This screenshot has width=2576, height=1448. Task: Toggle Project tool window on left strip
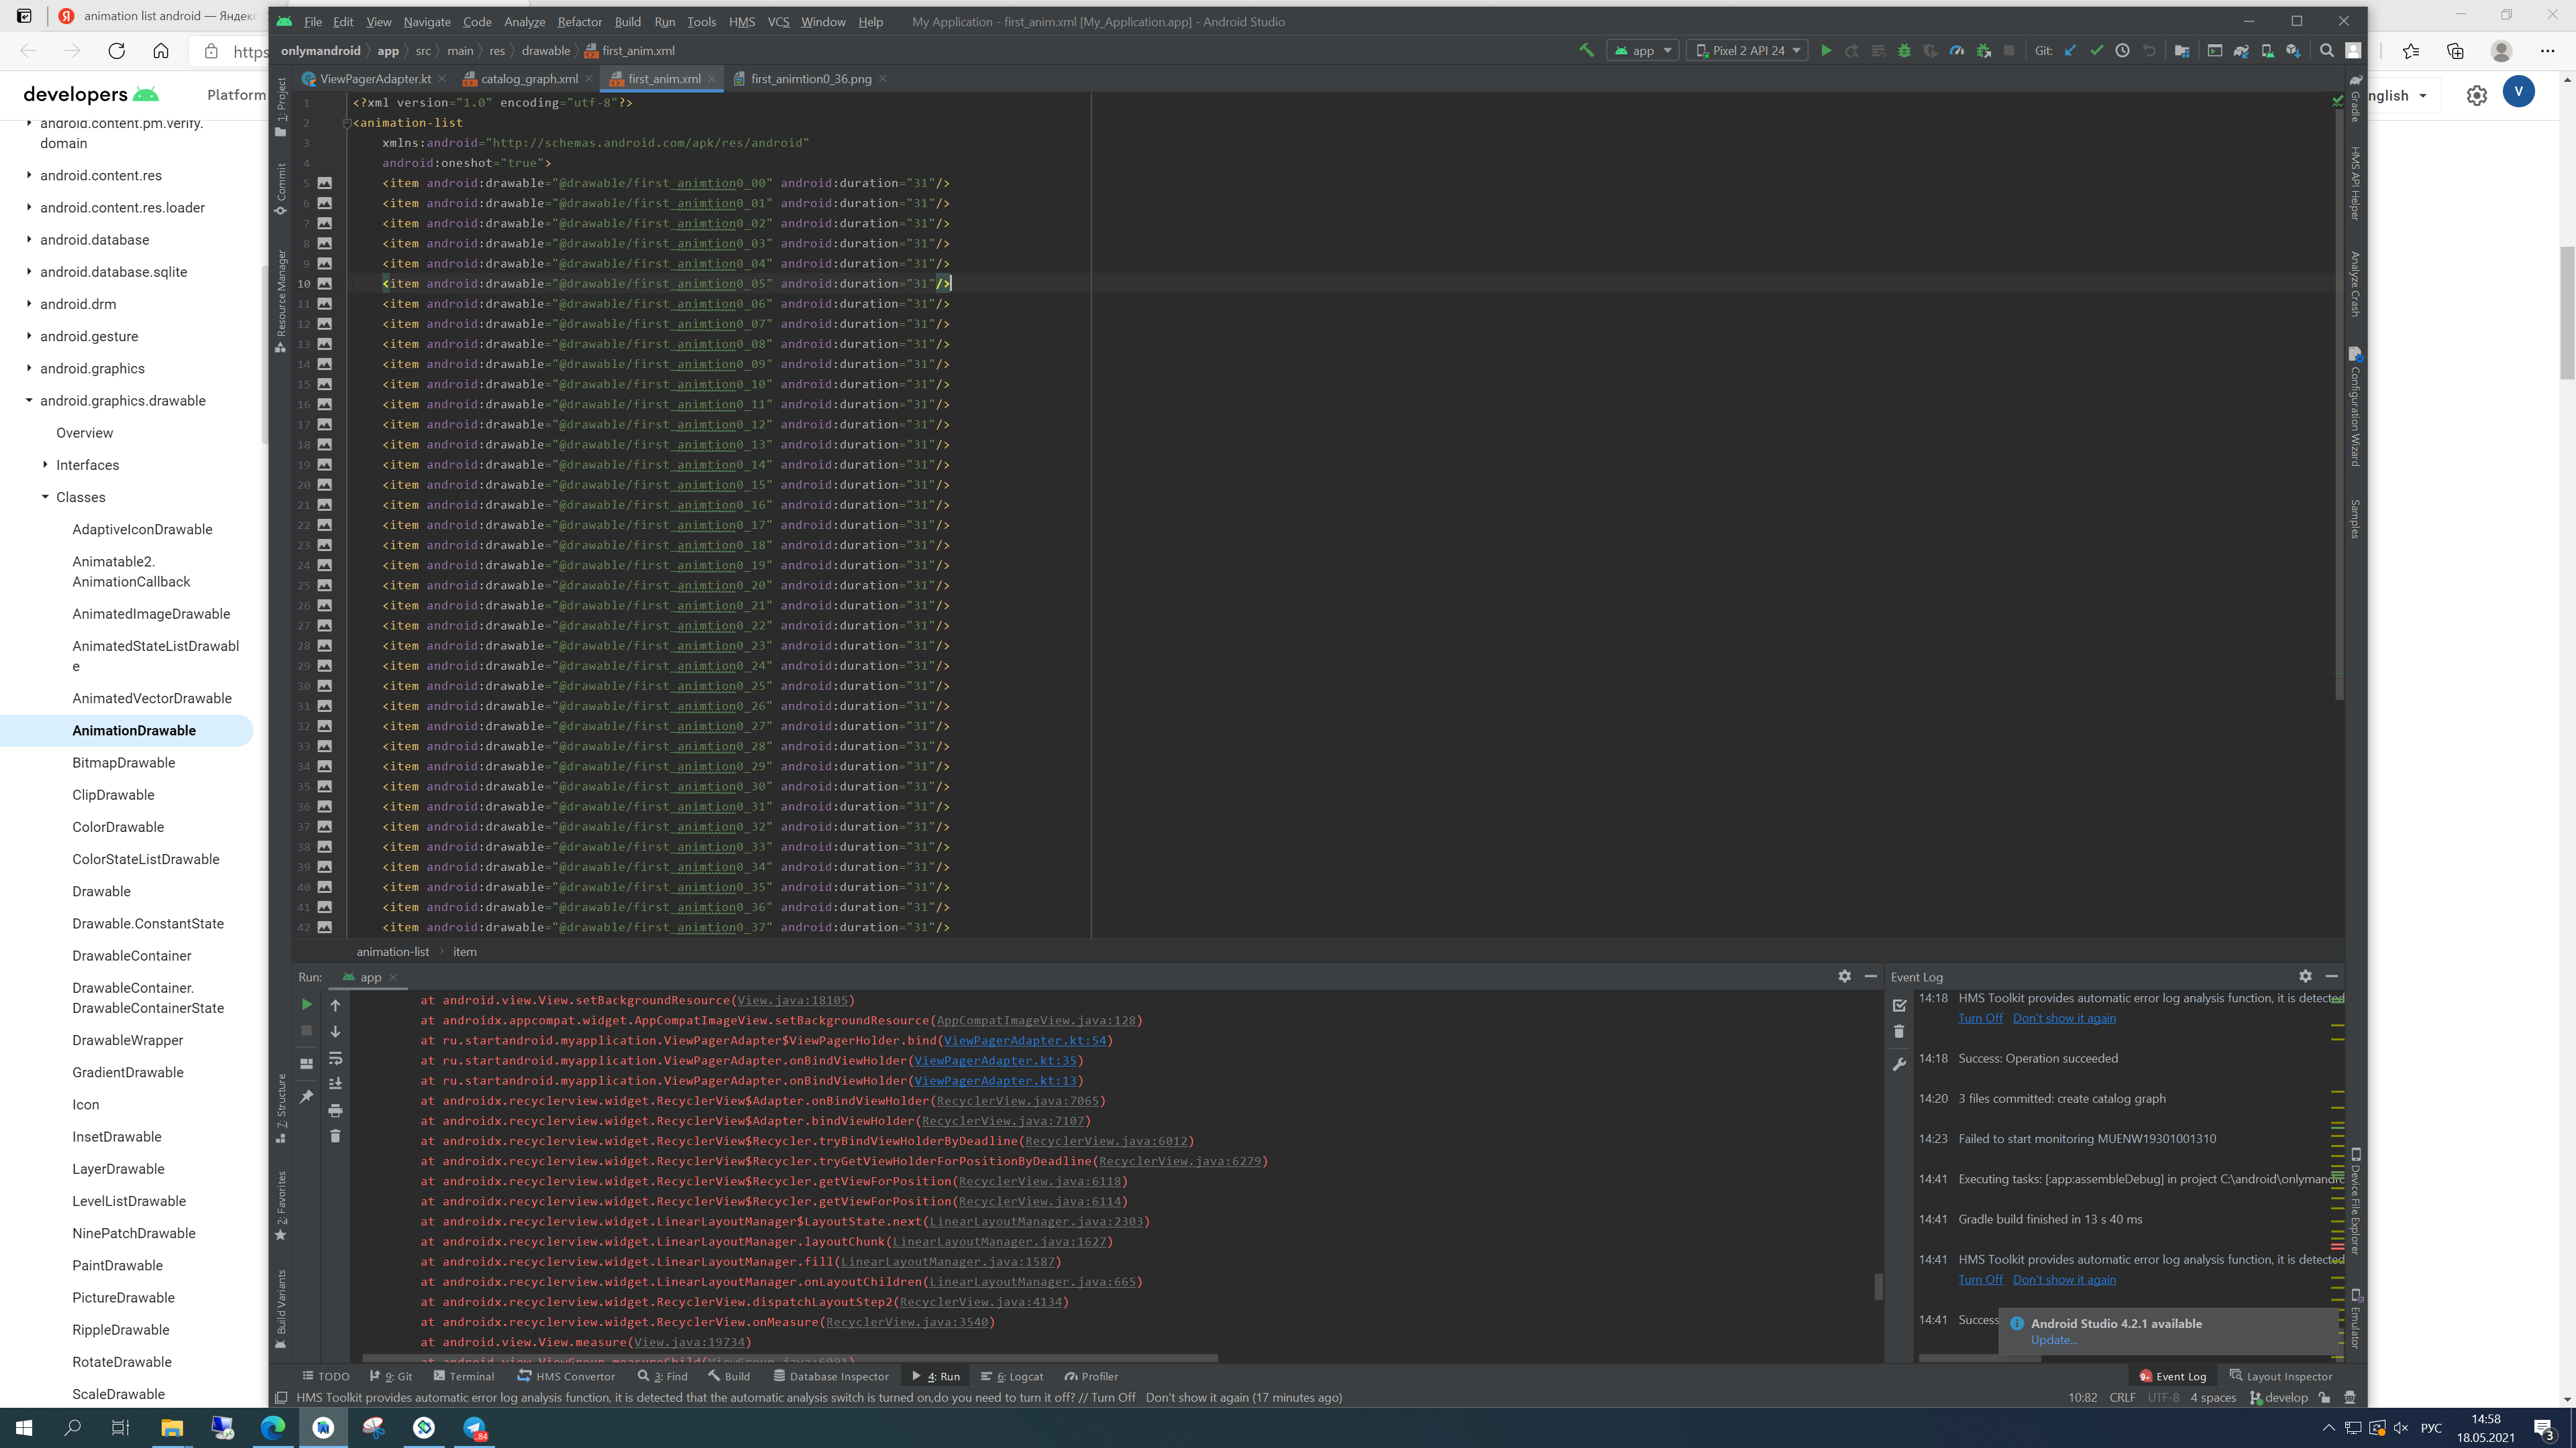pyautogui.click(x=281, y=106)
